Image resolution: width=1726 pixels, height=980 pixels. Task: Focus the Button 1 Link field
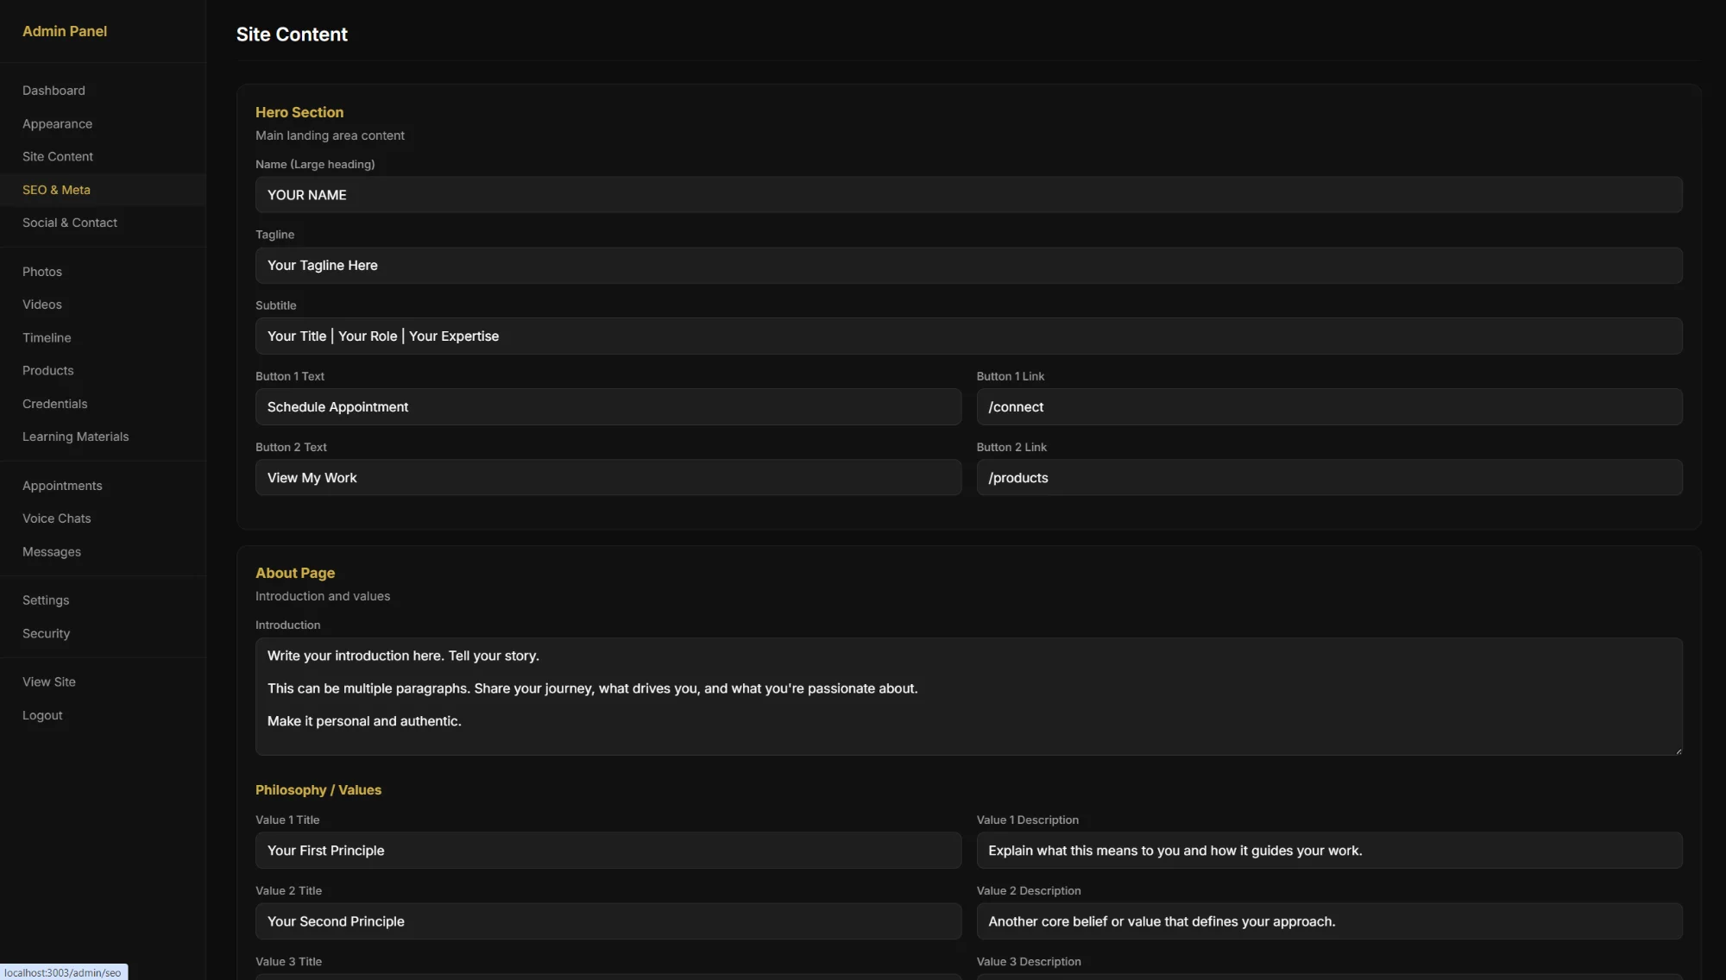pyautogui.click(x=1329, y=407)
